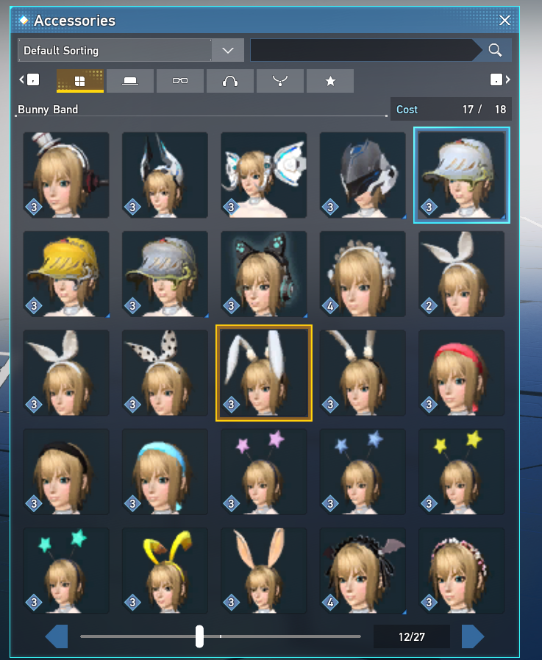
Task: Select the white mechanical wing headset accessory
Action: [264, 175]
